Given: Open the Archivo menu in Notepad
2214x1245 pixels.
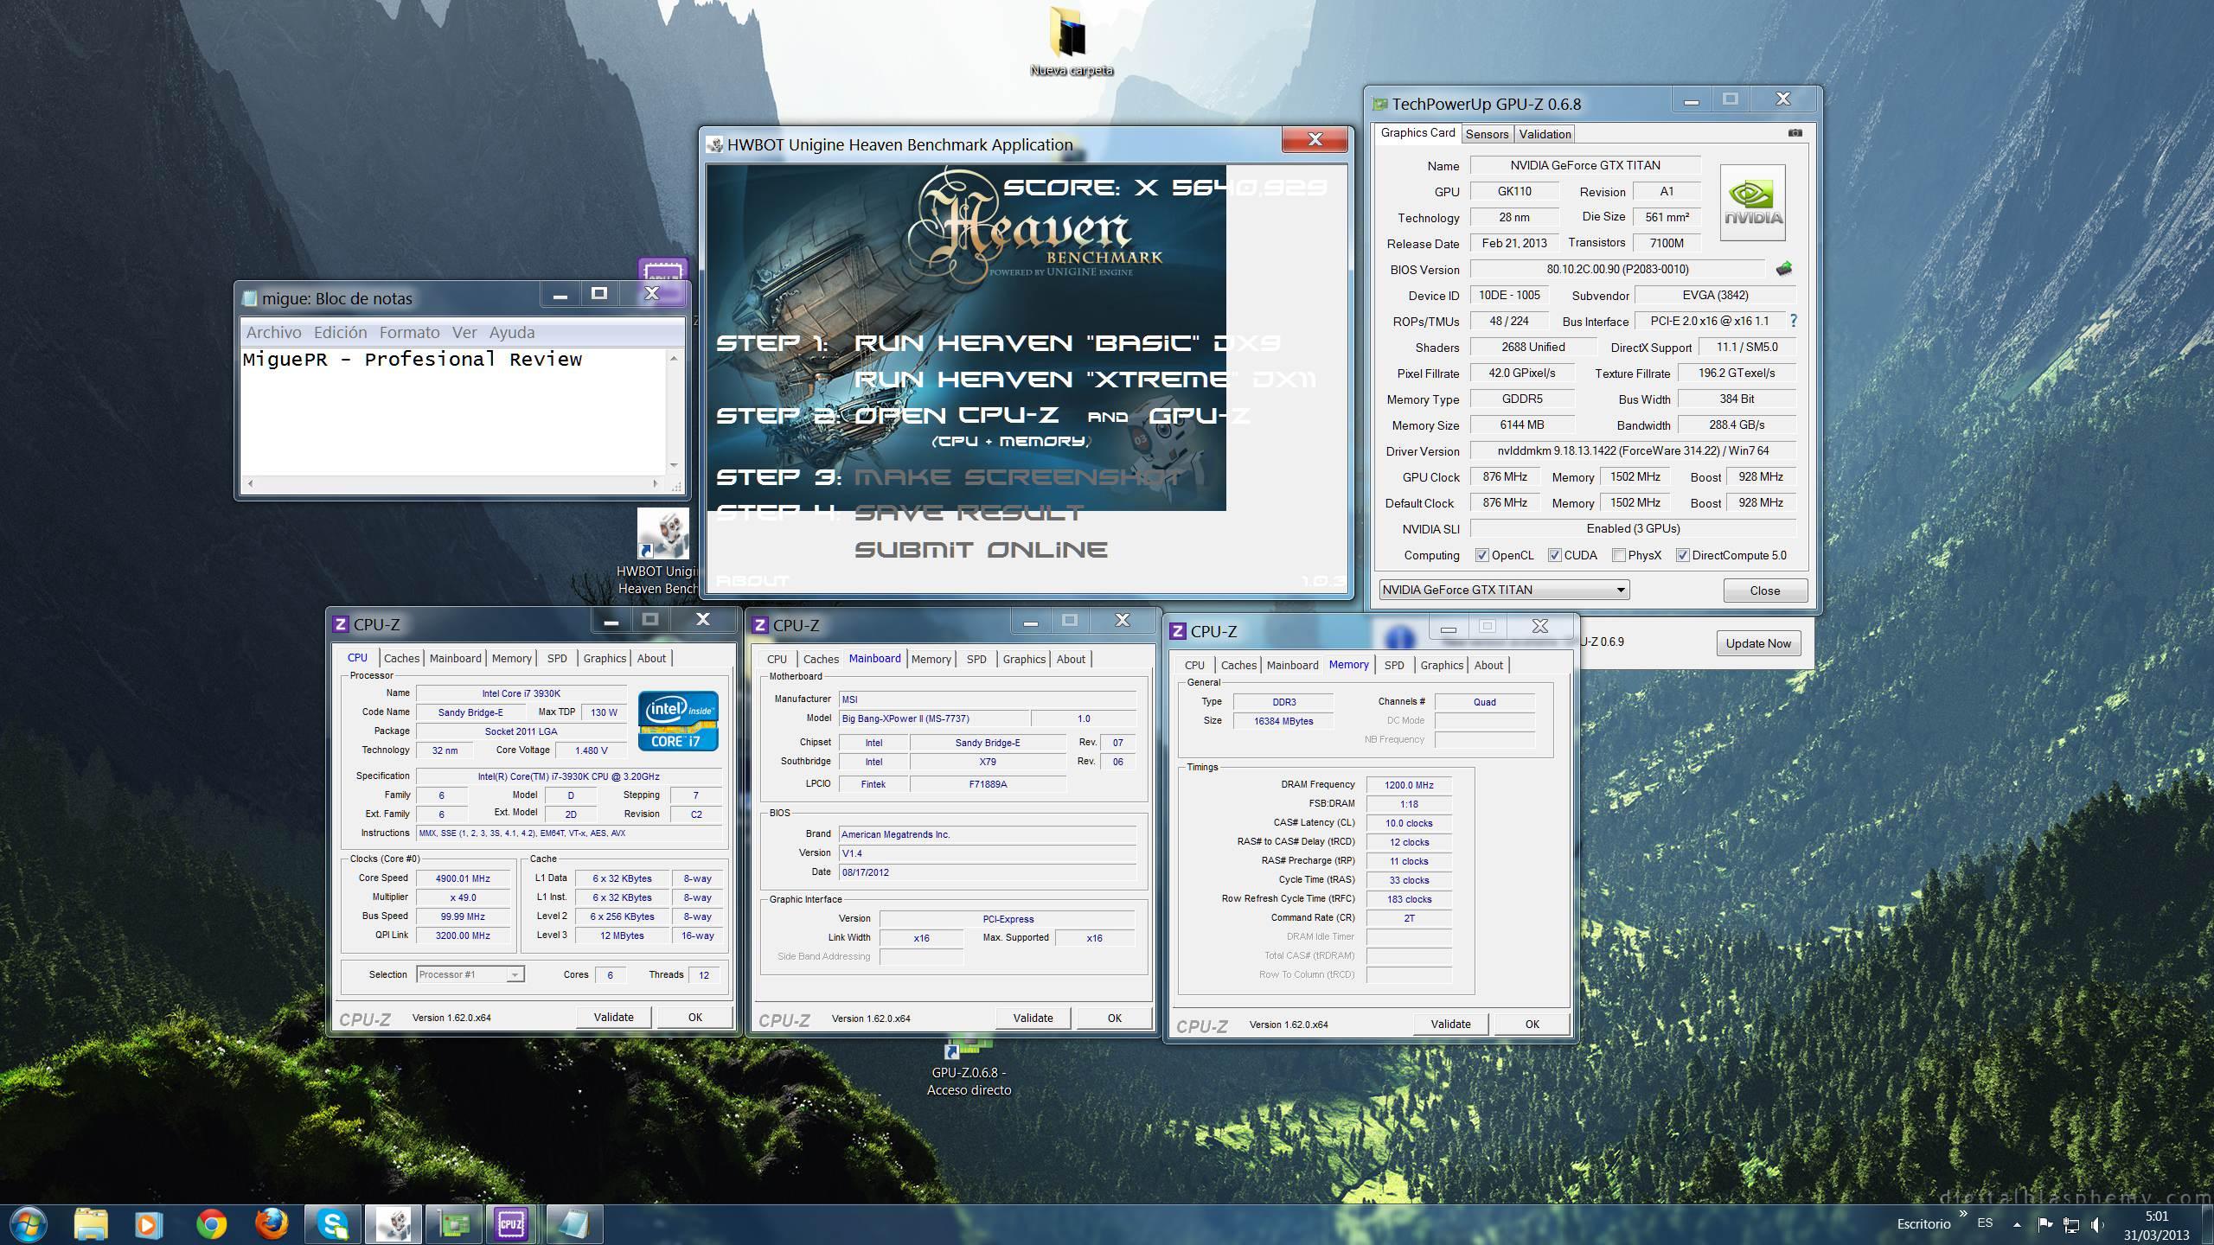Looking at the screenshot, I should coord(273,332).
